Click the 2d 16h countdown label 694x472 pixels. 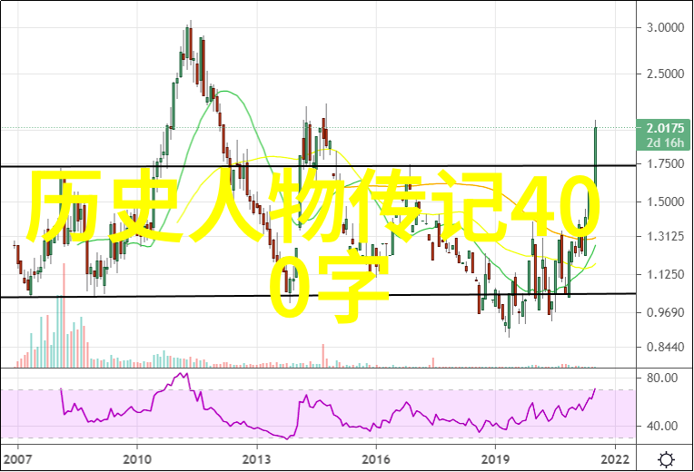tap(665, 143)
